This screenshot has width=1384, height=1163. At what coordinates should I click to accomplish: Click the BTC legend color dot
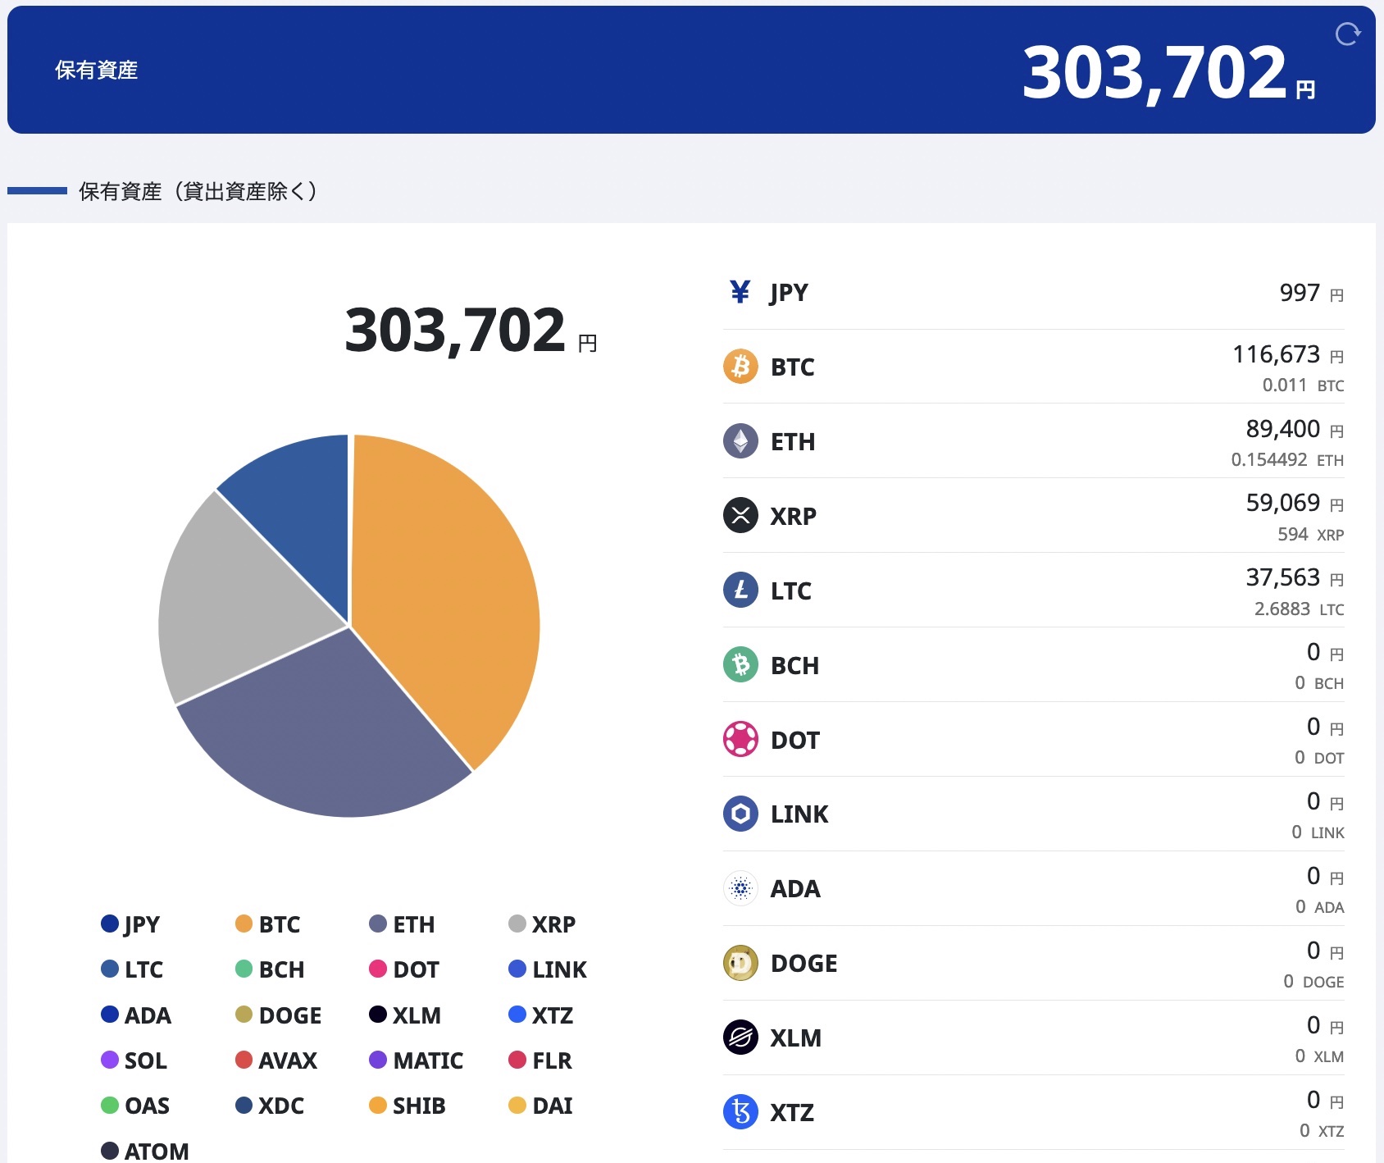[x=244, y=924]
